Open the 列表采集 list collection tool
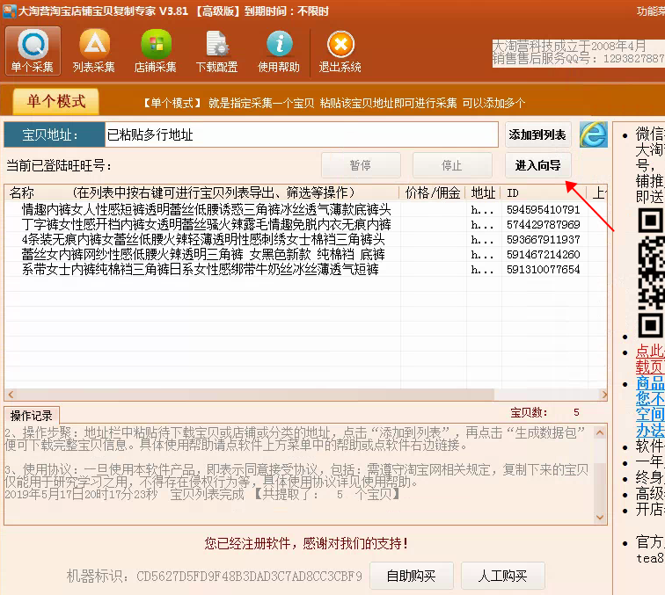 pyautogui.click(x=94, y=51)
